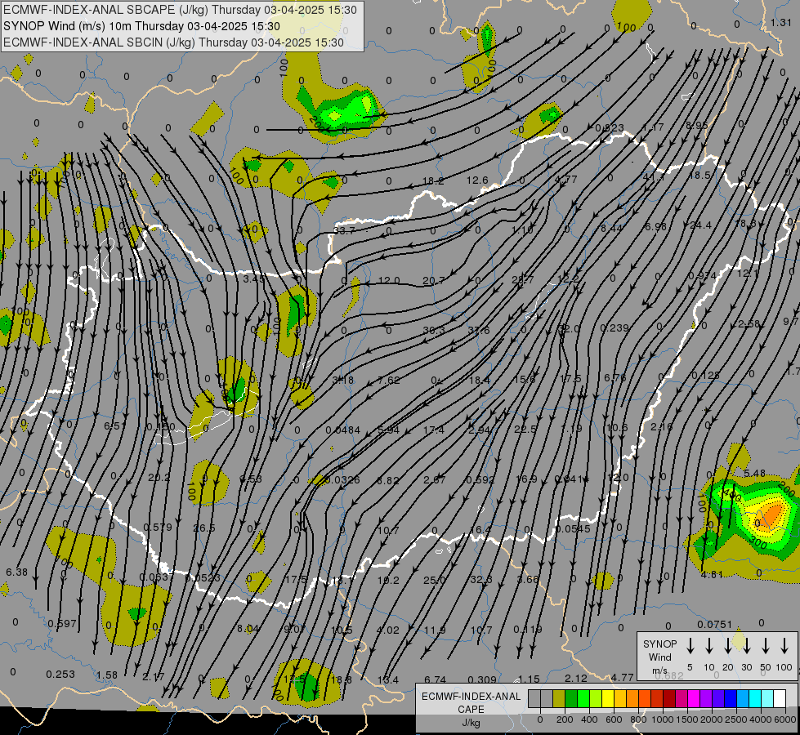Click the SYNOP Wind 10m header line
800x735 pixels.
tap(141, 26)
